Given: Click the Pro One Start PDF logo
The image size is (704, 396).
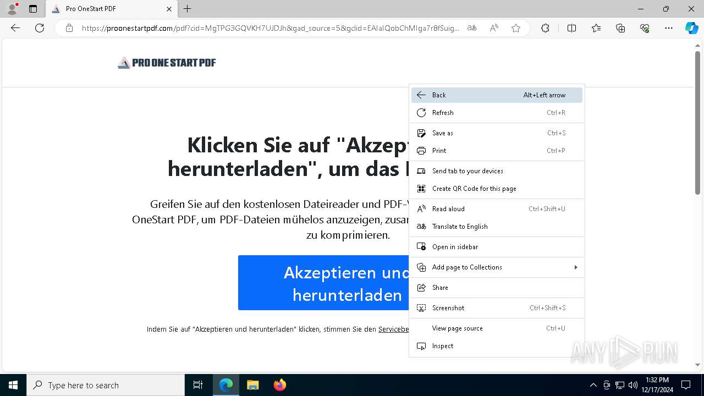Looking at the screenshot, I should pos(167,63).
